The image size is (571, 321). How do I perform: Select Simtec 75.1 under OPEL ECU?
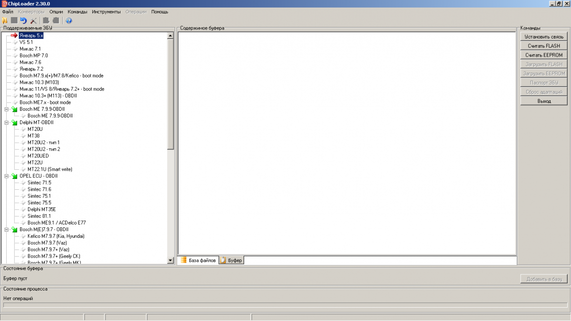[39, 196]
